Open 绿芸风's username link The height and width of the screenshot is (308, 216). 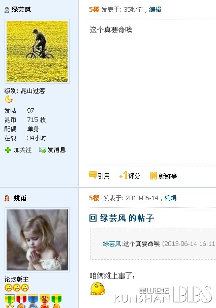point(21,10)
